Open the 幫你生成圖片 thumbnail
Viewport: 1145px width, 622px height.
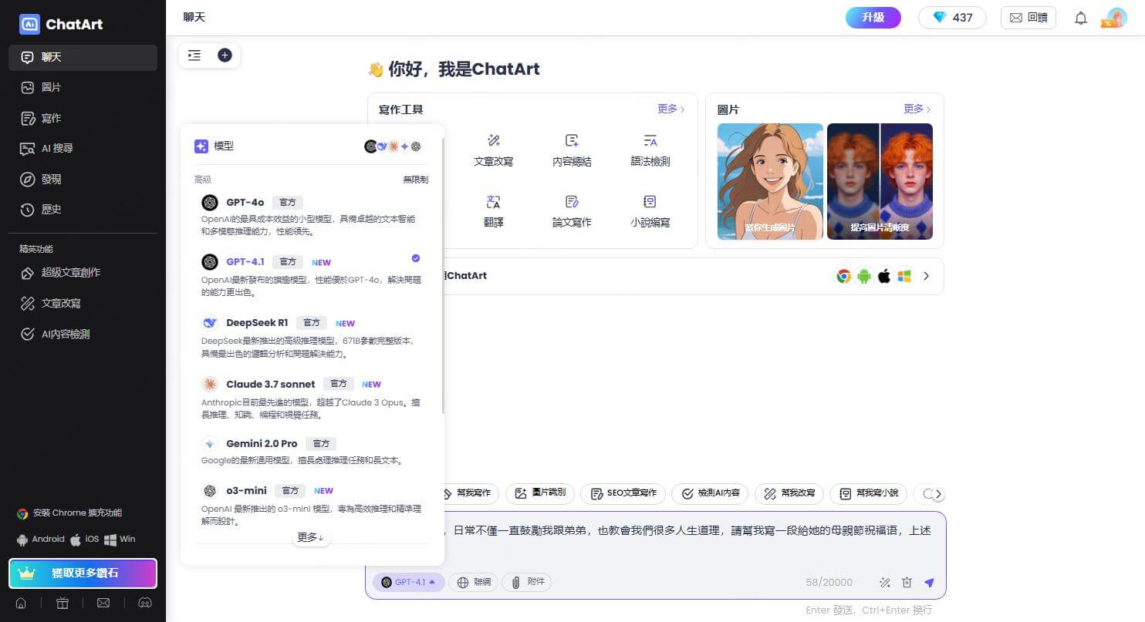(x=770, y=181)
